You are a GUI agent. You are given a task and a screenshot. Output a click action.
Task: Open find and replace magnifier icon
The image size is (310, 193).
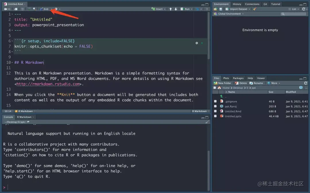34,9
